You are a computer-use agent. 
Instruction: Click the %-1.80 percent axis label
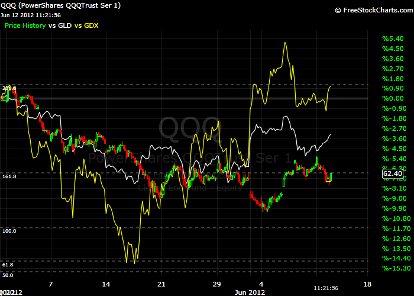tap(394, 118)
